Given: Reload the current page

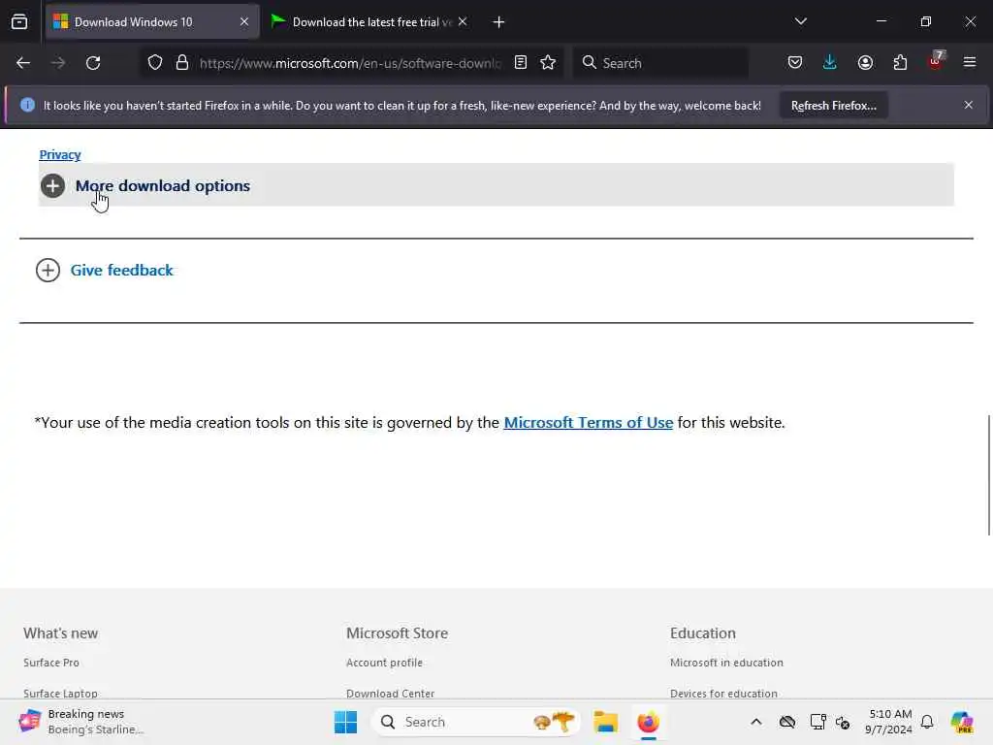Looking at the screenshot, I should pos(93,63).
